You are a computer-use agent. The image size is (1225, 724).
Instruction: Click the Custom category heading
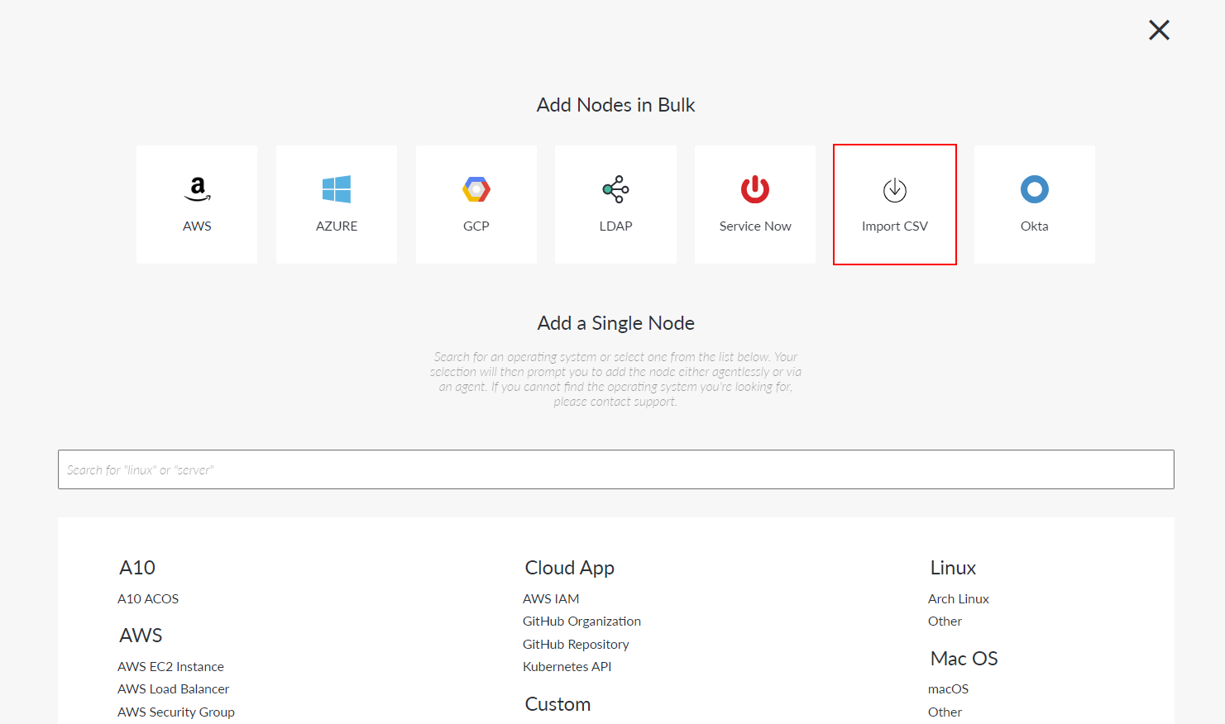pos(557,704)
